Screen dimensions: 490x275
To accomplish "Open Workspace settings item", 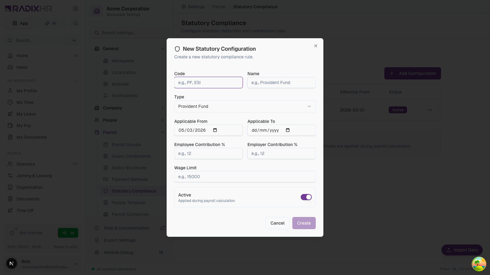I will (x=133, y=61).
